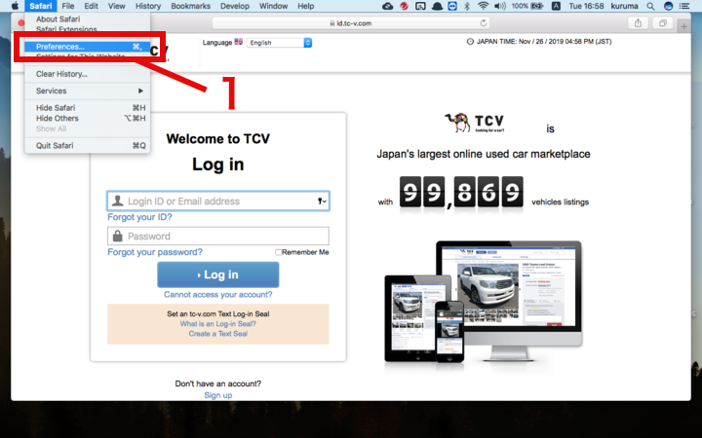Click the Share icon in Safari toolbar
This screenshot has width=702, height=438.
tap(639, 23)
